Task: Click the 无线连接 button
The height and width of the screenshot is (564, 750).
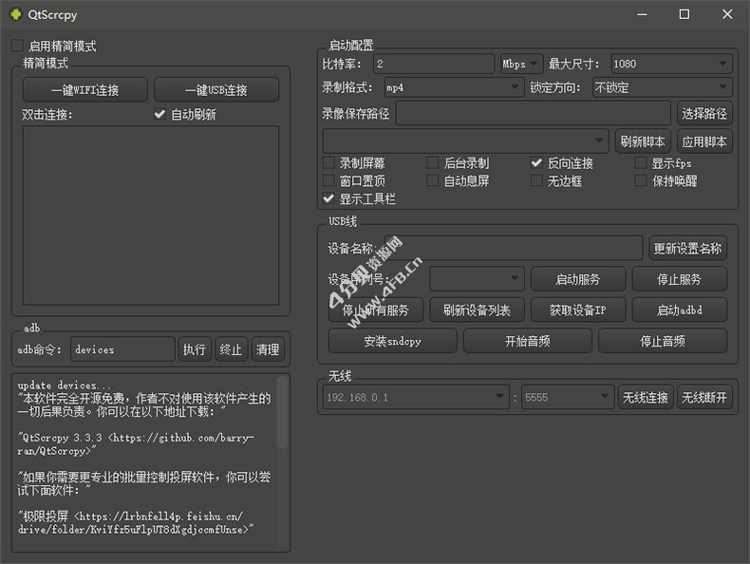Action: pos(646,397)
